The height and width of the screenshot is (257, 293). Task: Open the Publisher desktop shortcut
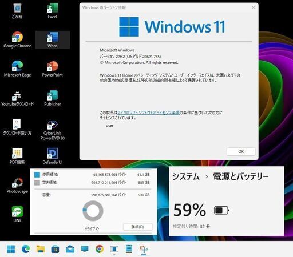[x=53, y=98]
